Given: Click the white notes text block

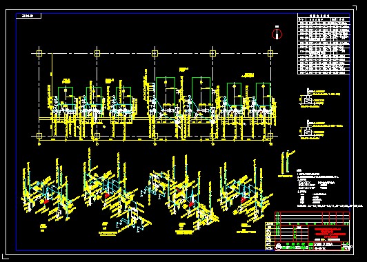Looking at the screenshot, I should click(x=329, y=188).
